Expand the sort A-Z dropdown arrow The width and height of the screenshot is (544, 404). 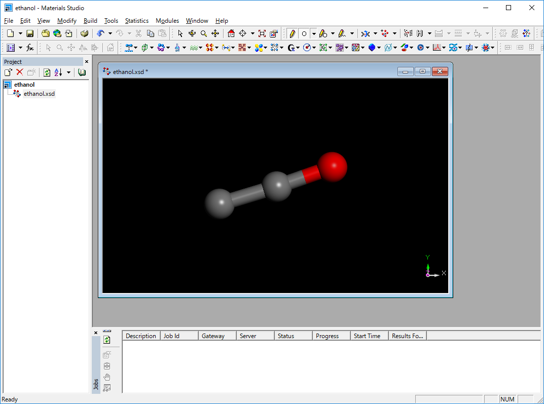click(68, 72)
